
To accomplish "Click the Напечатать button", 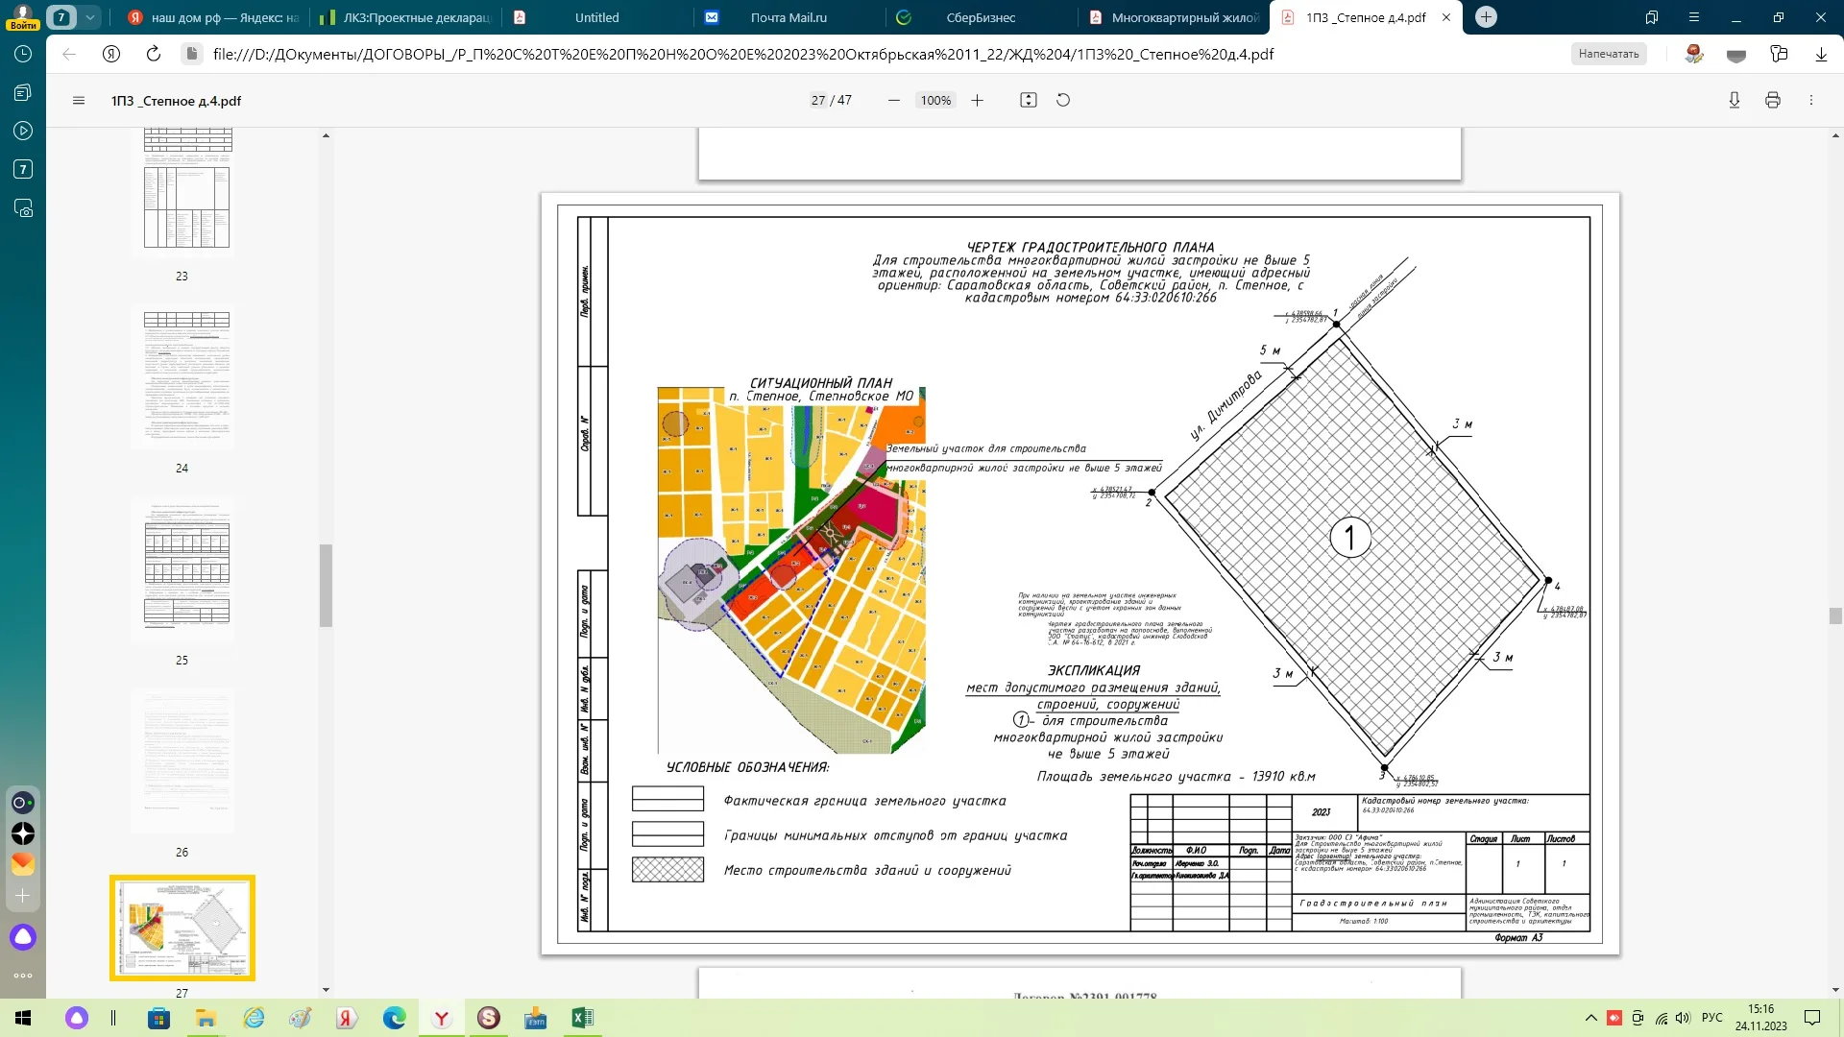I will tap(1609, 54).
